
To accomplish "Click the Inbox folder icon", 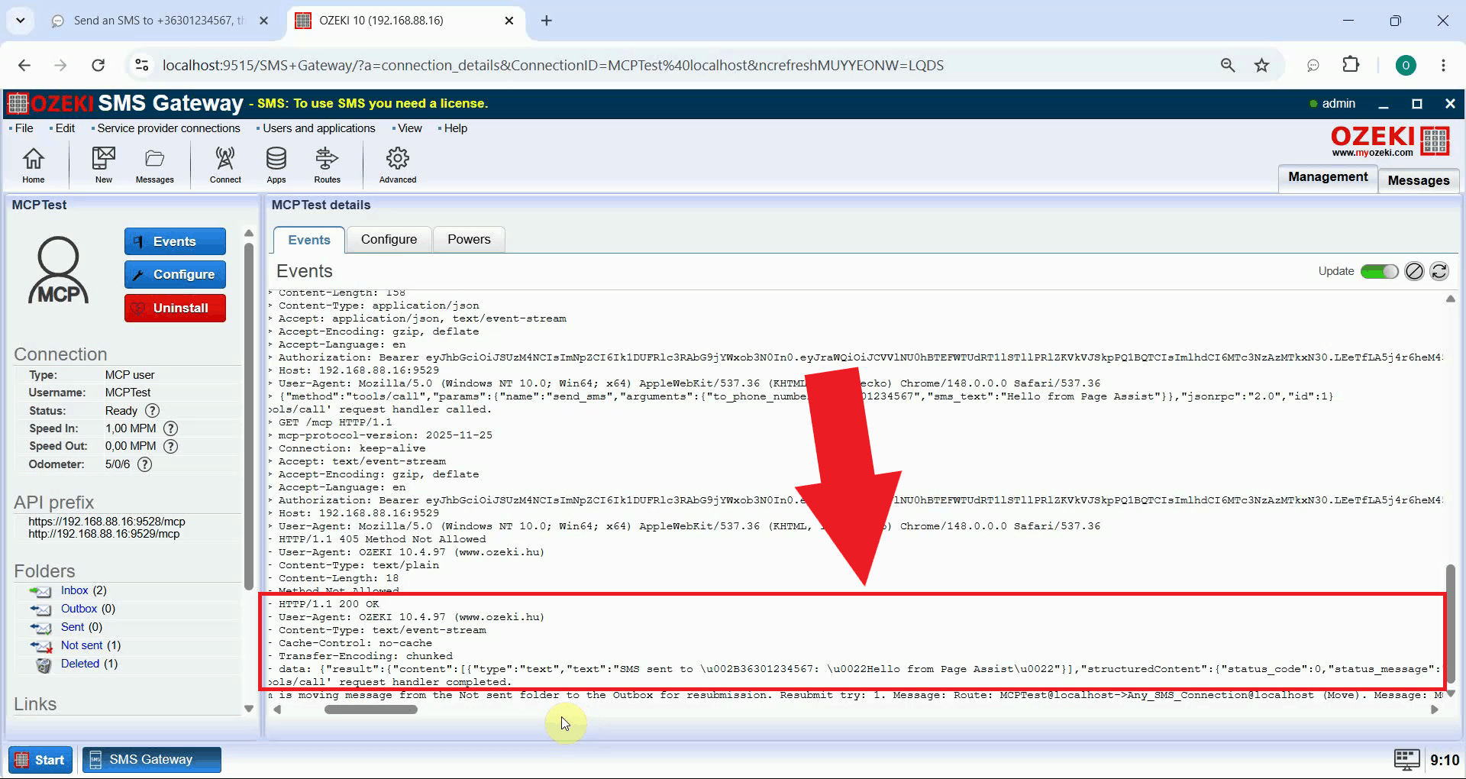I will click(x=40, y=591).
